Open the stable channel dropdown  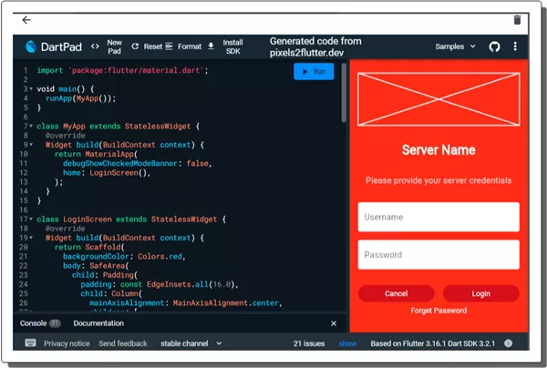pyautogui.click(x=191, y=343)
